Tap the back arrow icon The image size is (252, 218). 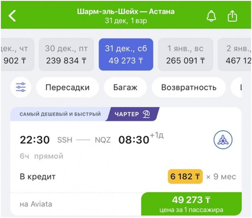tap(12, 16)
